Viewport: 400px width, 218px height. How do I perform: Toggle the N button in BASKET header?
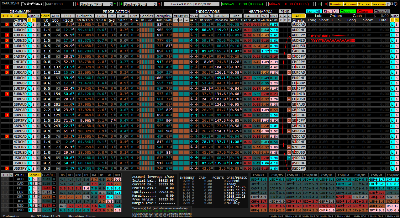tap(11, 175)
